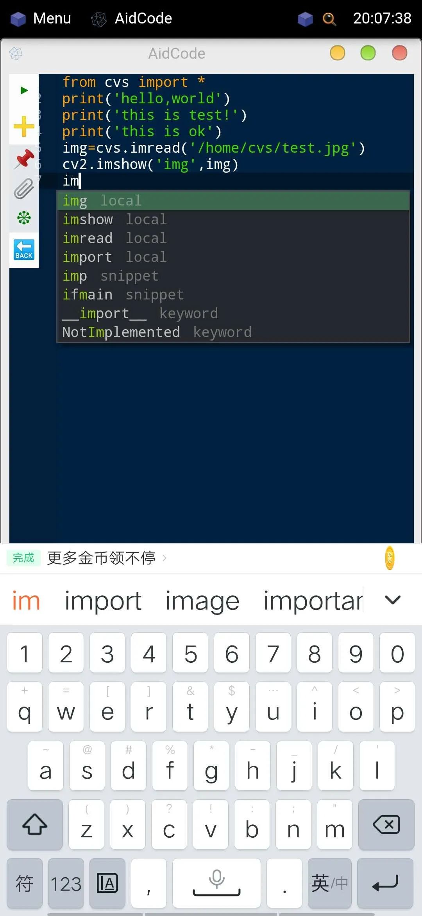This screenshot has height=916, width=422.
Task: Open the 更多金币领不停 link
Action: 102,558
